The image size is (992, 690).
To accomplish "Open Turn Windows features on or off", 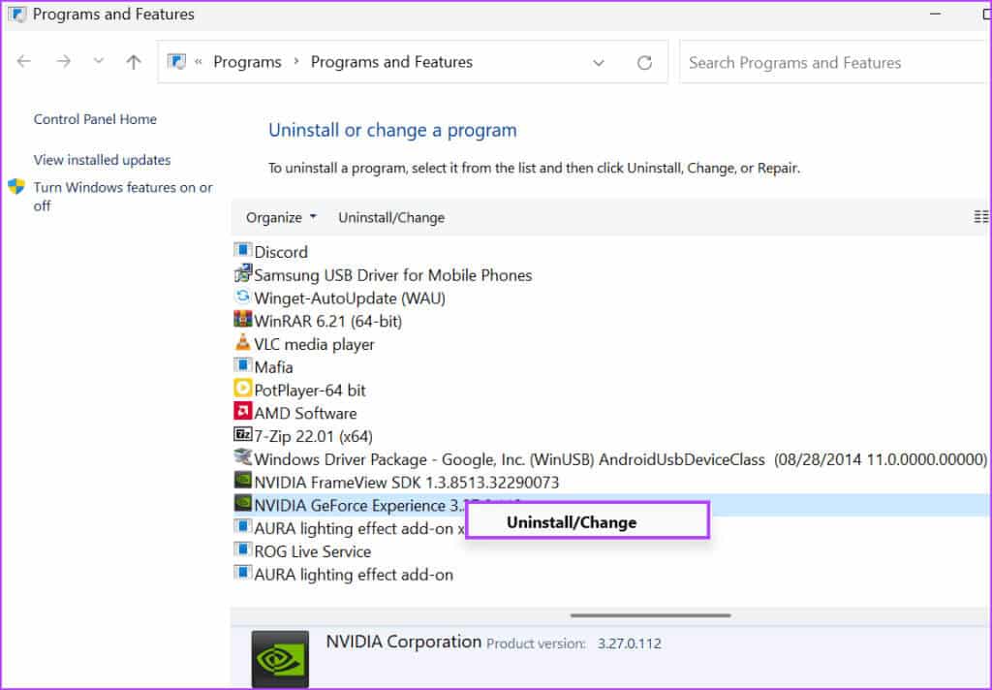I will [x=123, y=196].
